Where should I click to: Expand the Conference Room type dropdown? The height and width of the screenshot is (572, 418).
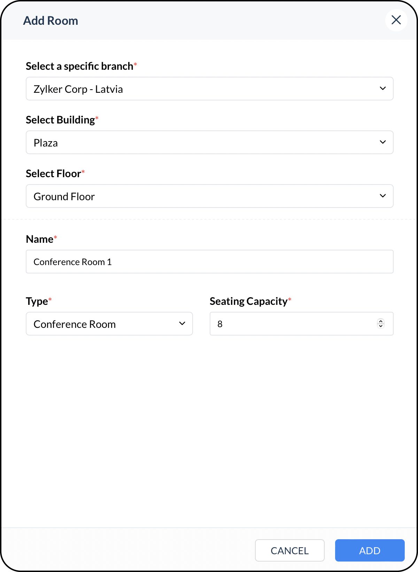(109, 324)
